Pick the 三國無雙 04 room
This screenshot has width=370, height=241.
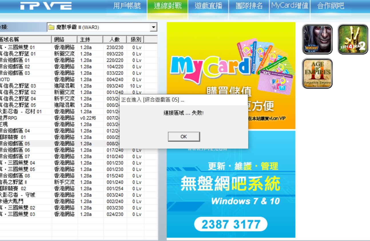(x=79, y=163)
